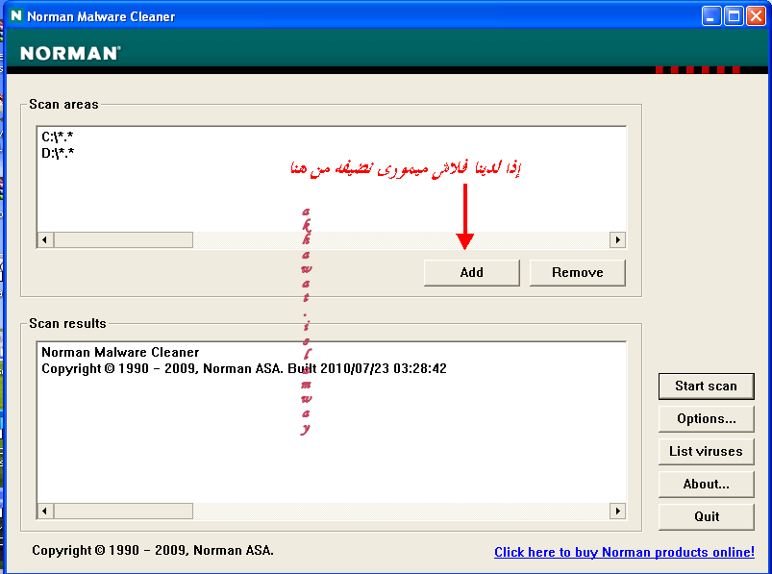Click the Remove button under Scan areas

[578, 273]
